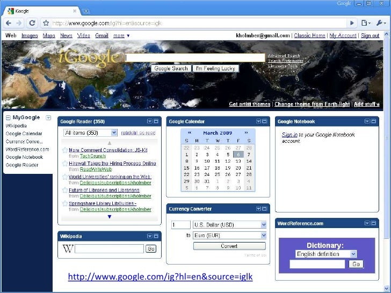Screen dimensions: 391x293
Task: Click the Go play arrow in address bar
Action: point(352,23)
